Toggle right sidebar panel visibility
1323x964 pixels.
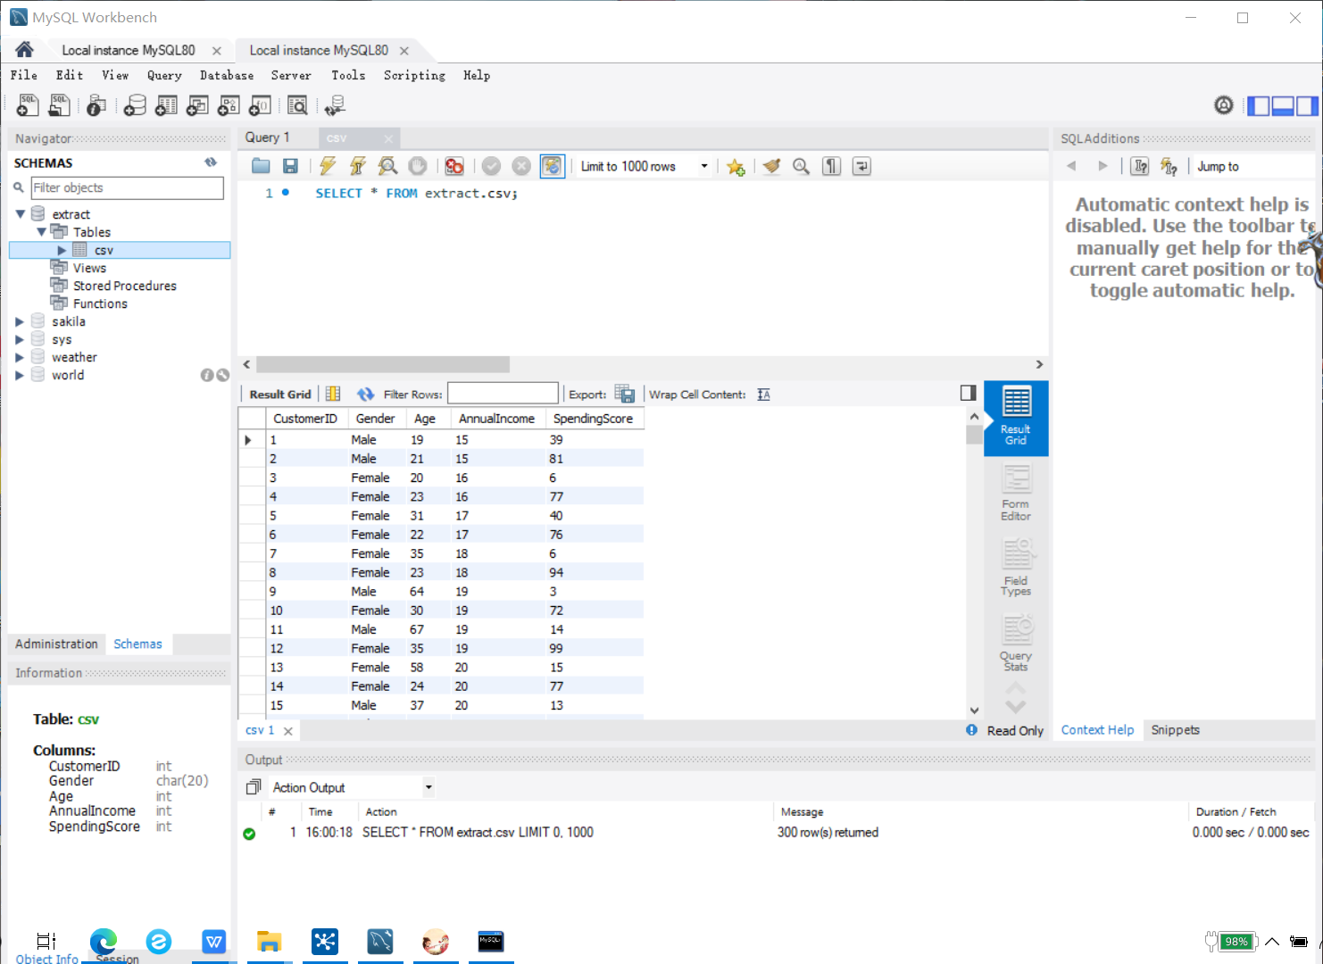(x=1307, y=105)
